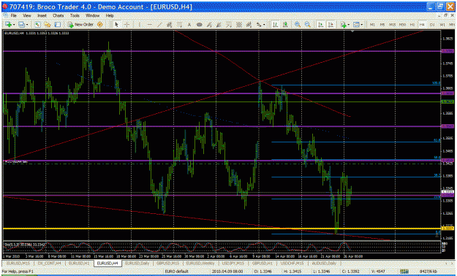Image resolution: width=457 pixels, height=276 pixels.
Task: Click the EURO default profile status text
Action: (x=177, y=272)
